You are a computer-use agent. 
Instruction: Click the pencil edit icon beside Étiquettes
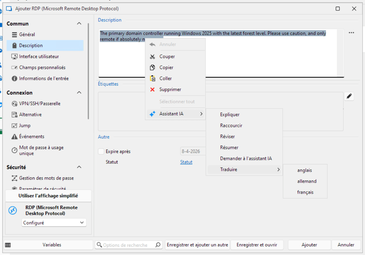pos(349,97)
